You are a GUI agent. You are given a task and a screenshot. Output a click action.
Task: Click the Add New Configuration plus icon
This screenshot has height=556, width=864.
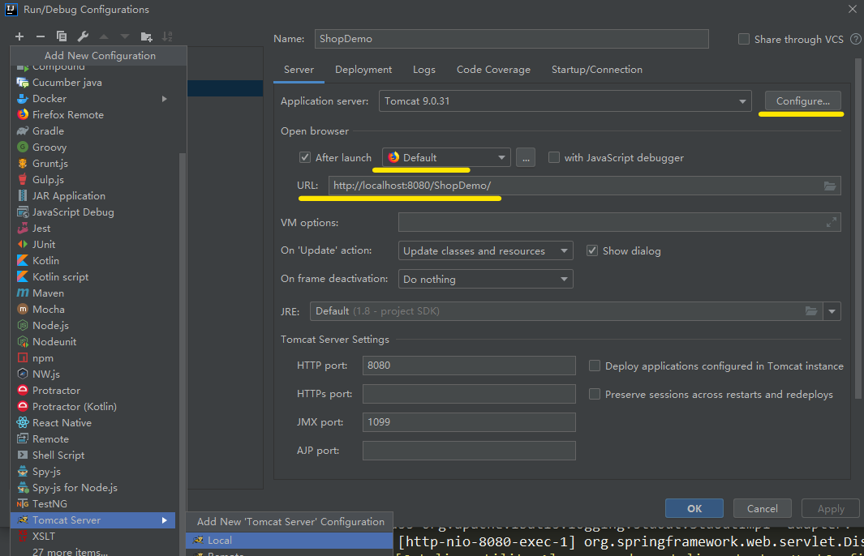click(x=19, y=36)
